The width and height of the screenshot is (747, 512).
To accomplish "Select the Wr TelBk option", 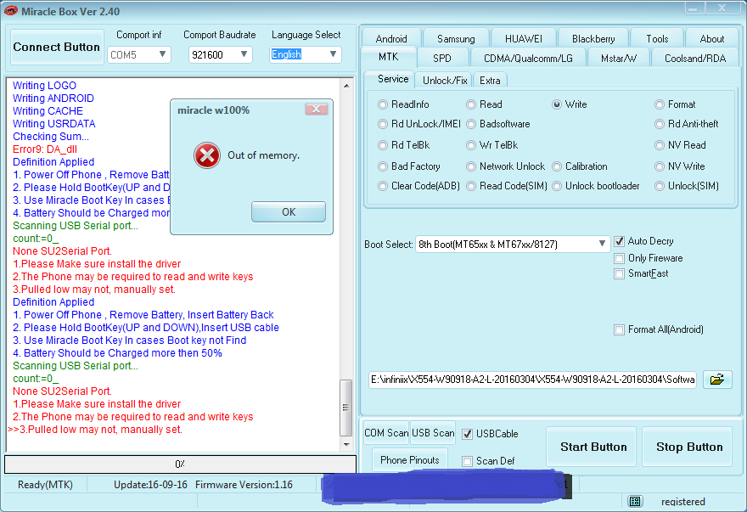I will (x=471, y=145).
